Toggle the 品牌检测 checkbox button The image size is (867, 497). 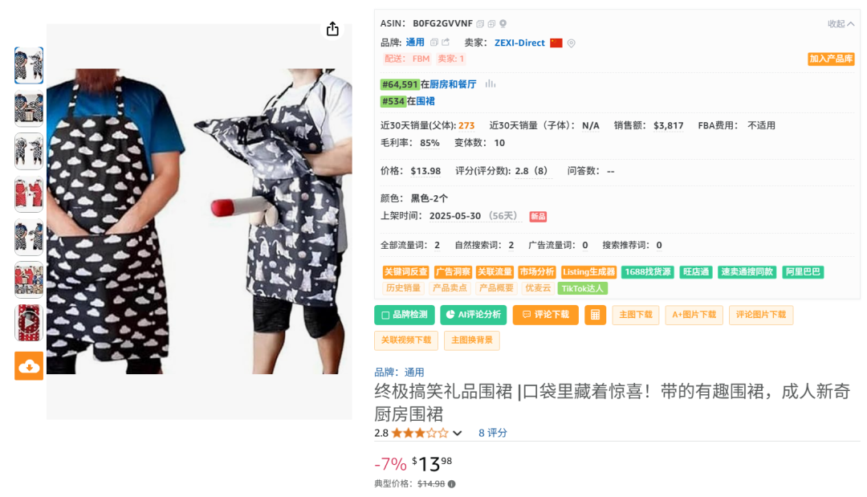coord(404,315)
